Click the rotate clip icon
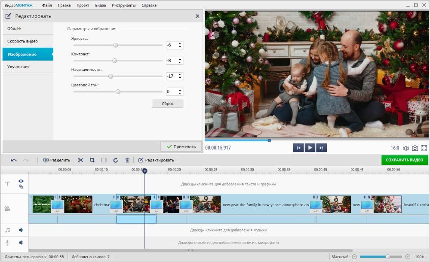 pyautogui.click(x=115, y=160)
